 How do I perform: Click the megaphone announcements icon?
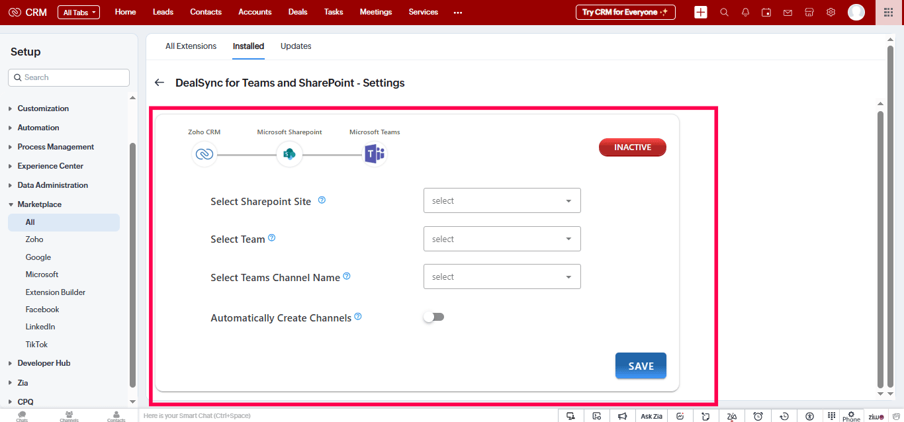622,416
